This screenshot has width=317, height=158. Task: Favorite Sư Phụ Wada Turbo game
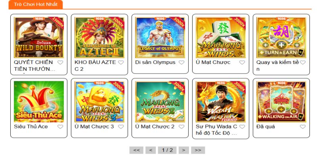(242, 127)
